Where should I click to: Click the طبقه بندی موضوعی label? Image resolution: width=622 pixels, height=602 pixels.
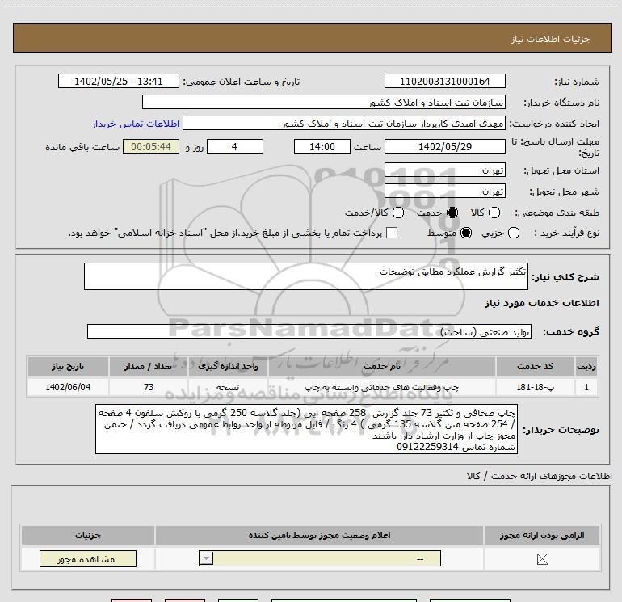[x=557, y=213]
